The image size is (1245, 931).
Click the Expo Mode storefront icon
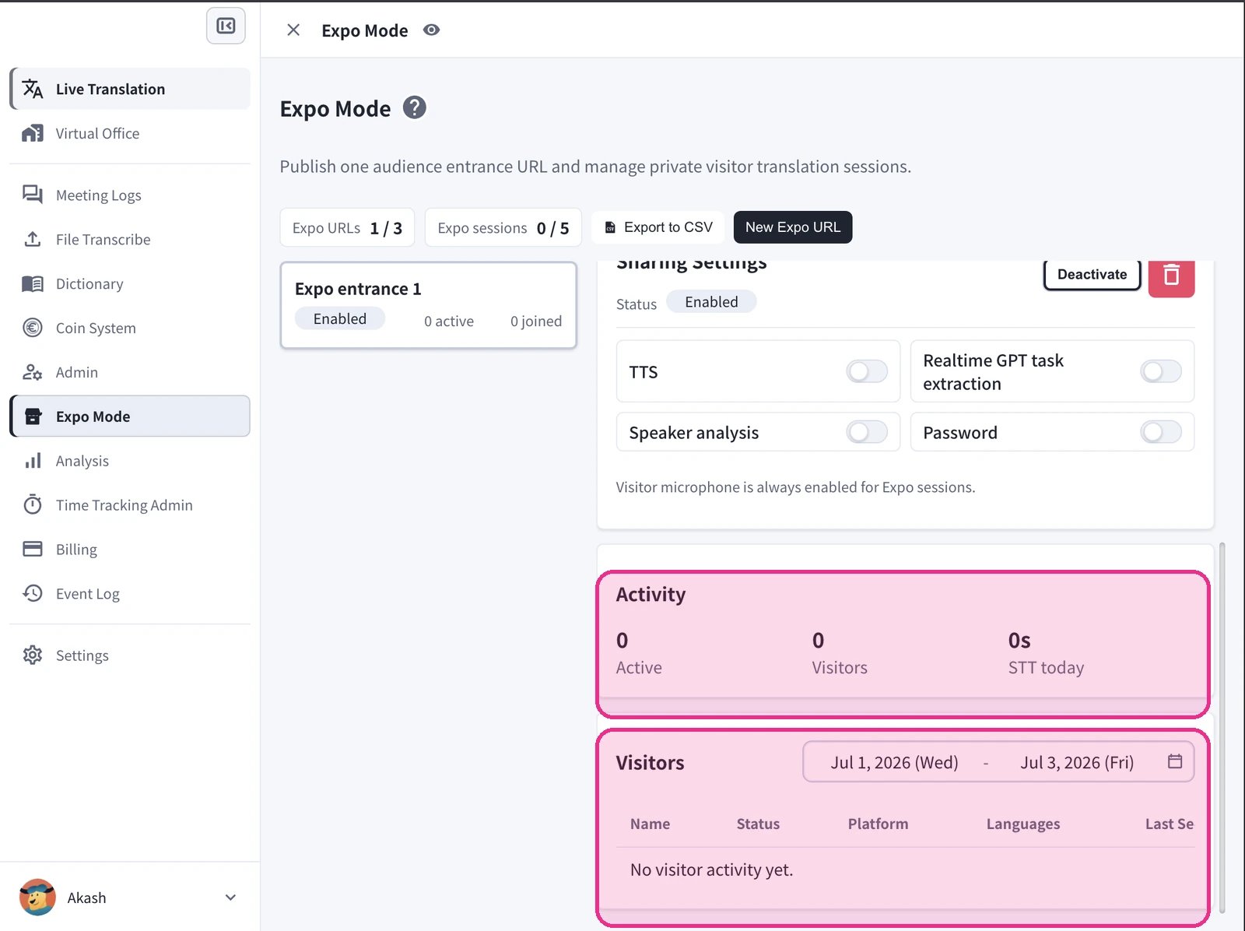33,416
